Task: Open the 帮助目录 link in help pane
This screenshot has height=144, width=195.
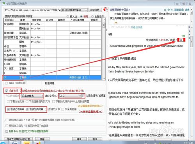Action: [179, 10]
